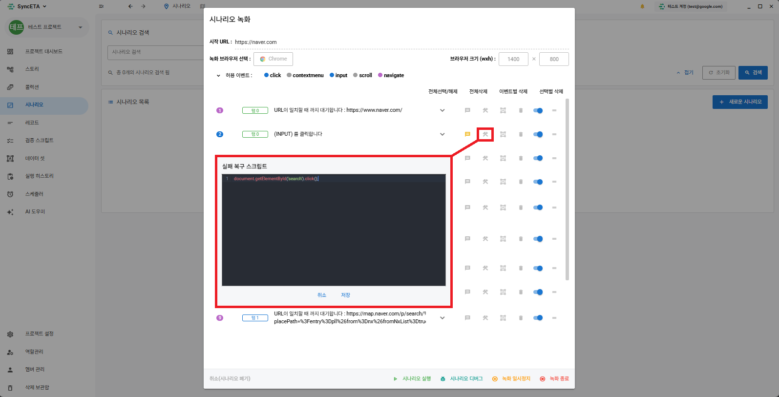Click the hammer tool icon on step 9

click(485, 318)
